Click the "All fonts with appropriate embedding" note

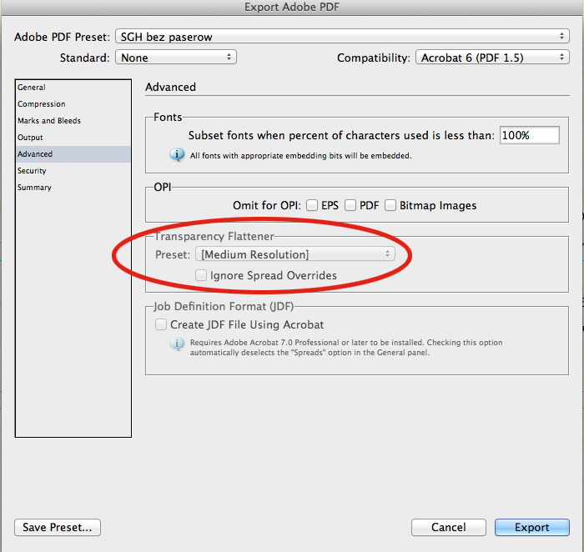(x=300, y=156)
